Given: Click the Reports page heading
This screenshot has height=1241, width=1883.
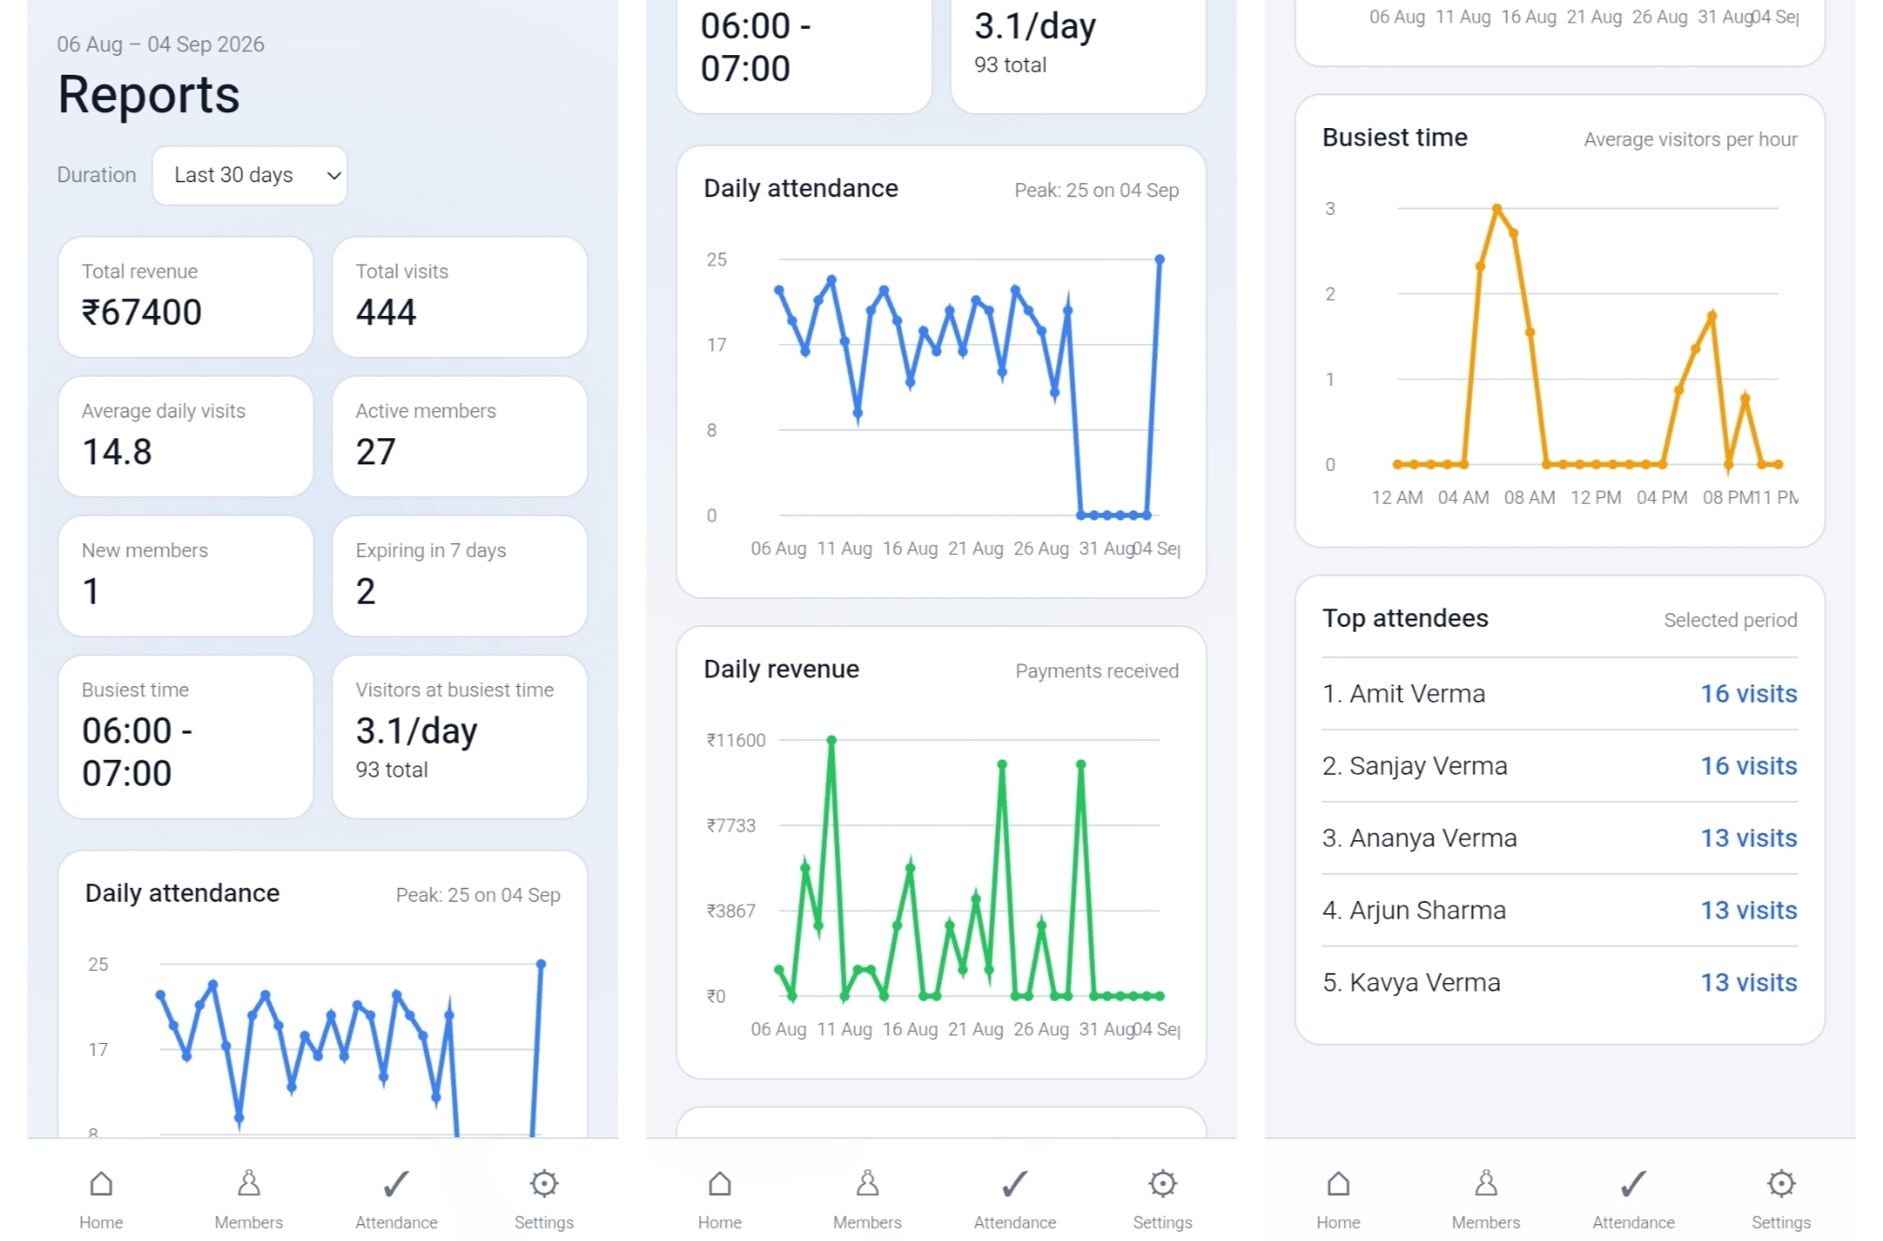Looking at the screenshot, I should pos(149,94).
